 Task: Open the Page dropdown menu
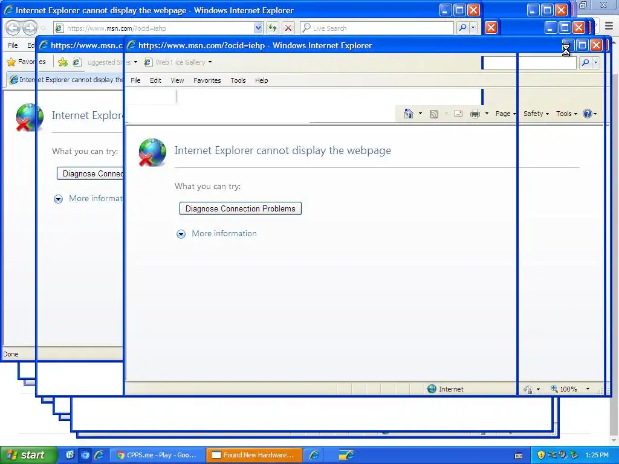tap(506, 114)
